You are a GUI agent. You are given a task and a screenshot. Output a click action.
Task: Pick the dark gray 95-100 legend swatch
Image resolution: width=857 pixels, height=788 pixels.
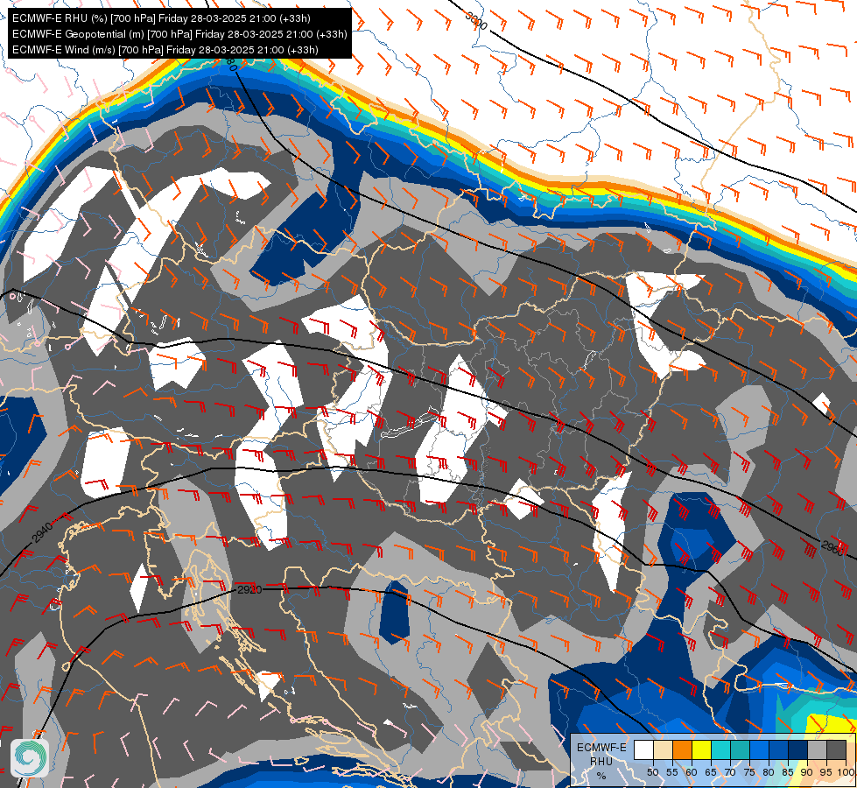pos(836,749)
